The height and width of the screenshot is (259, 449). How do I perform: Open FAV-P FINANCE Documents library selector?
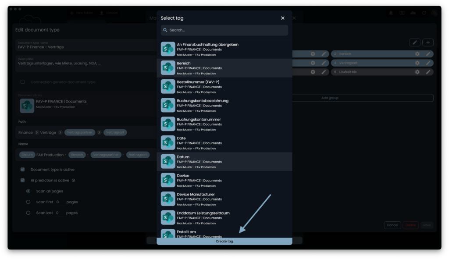86,104
